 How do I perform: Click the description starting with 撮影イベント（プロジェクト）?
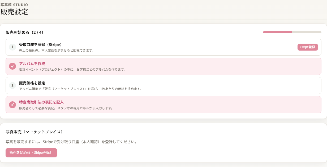[72, 70]
